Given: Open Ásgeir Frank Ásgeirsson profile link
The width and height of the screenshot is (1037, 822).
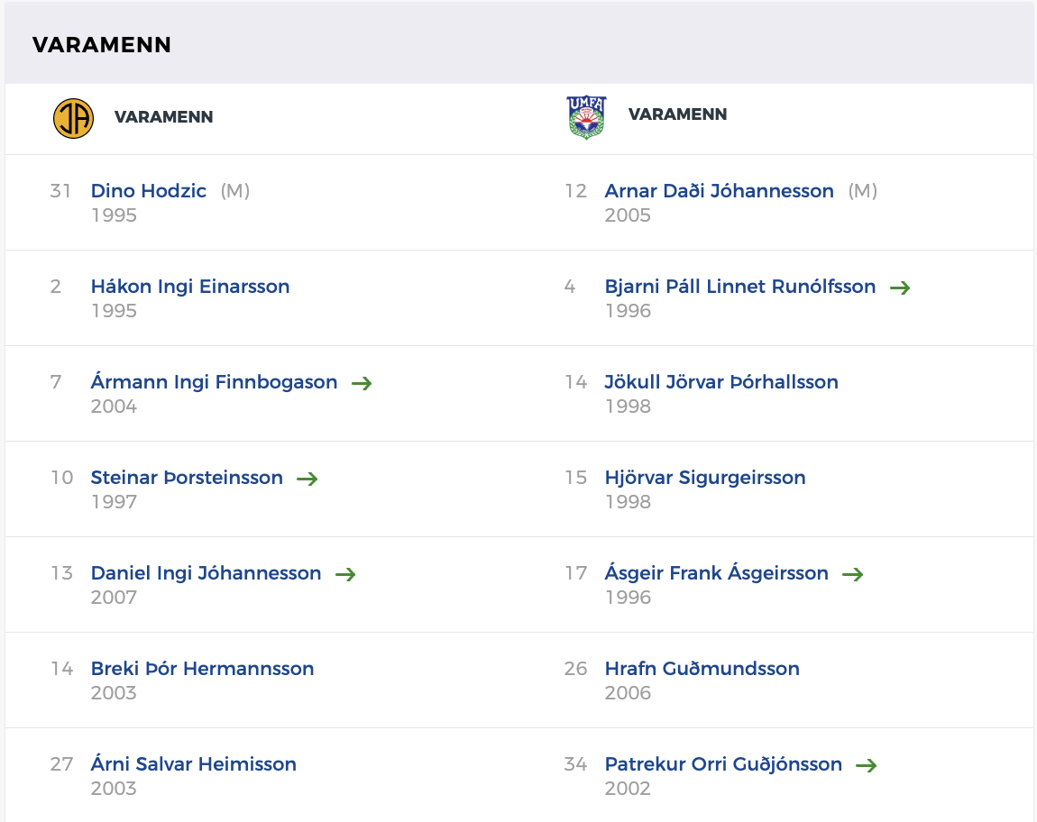Looking at the screenshot, I should click(x=717, y=572).
